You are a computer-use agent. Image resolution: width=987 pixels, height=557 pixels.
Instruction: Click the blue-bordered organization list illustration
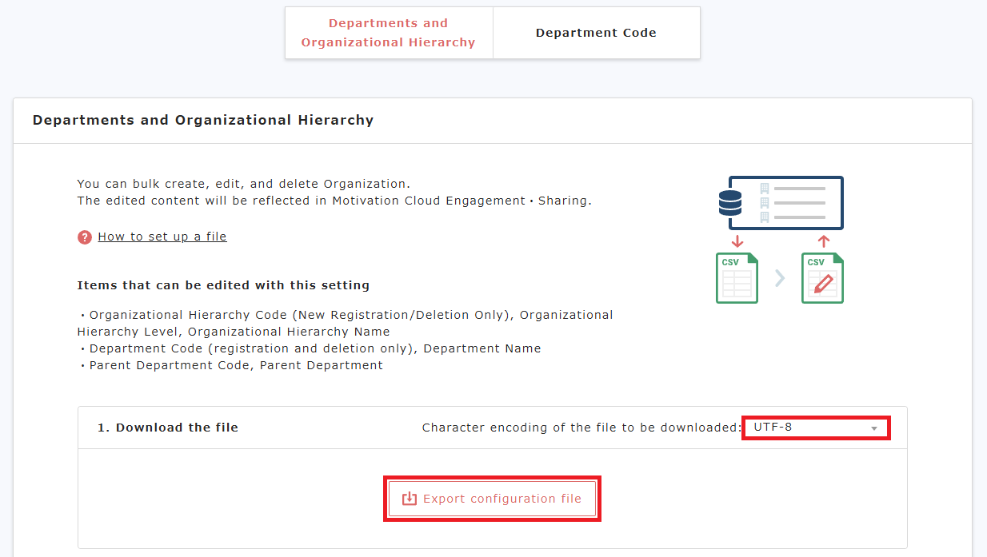(x=792, y=203)
